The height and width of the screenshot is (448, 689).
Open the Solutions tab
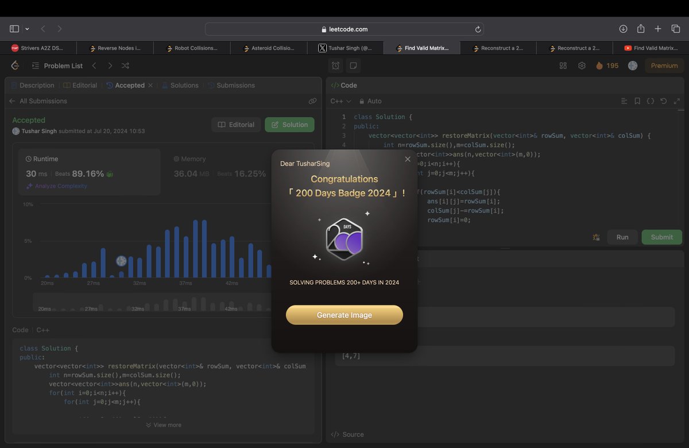point(180,85)
